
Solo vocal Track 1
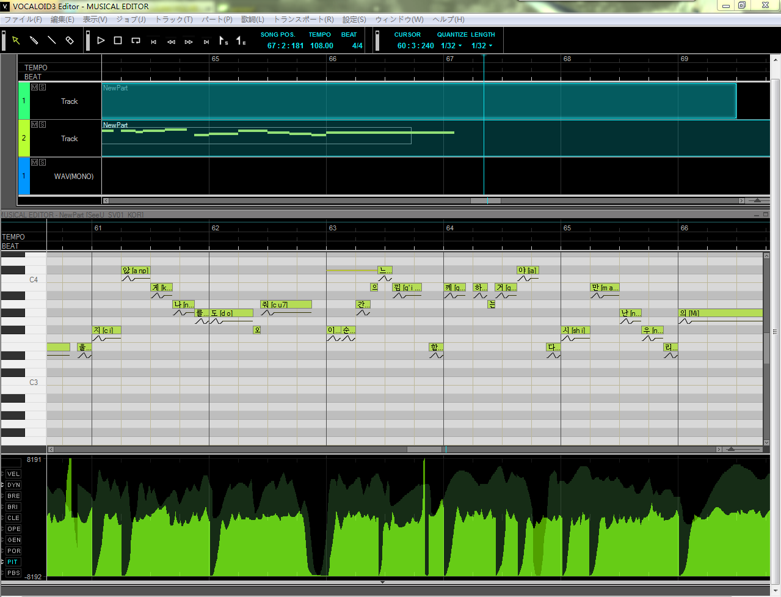[42, 87]
